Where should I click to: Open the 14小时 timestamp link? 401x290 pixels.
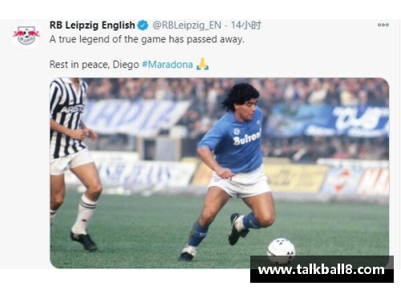[x=245, y=26]
